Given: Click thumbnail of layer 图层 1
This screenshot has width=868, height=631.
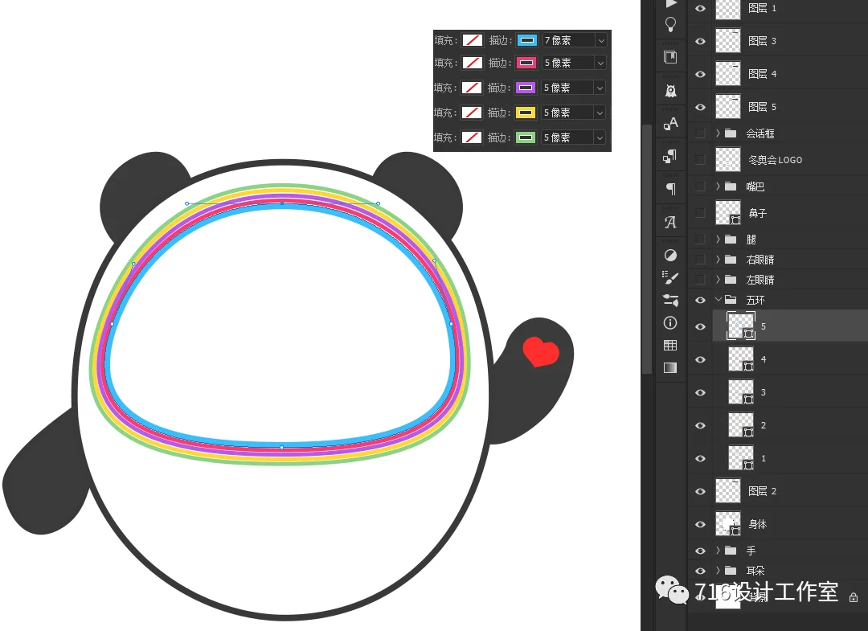Looking at the screenshot, I should 728,8.
